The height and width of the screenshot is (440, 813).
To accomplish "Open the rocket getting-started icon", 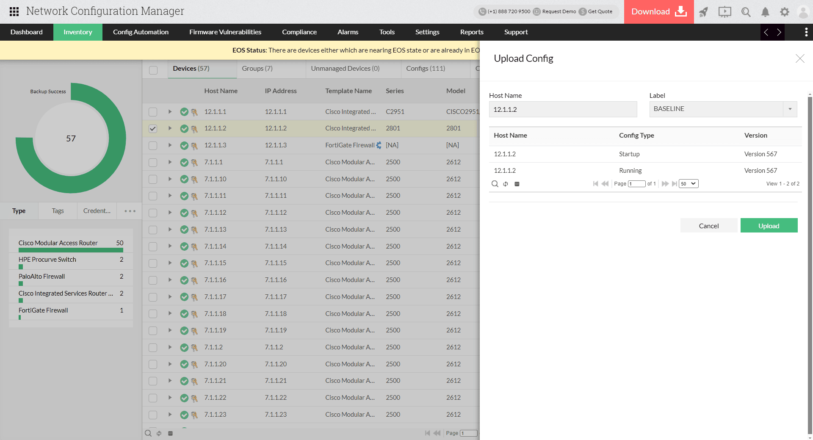I will (x=703, y=12).
